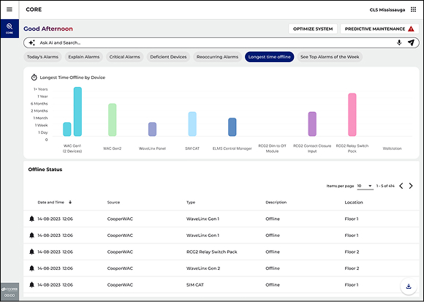The height and width of the screenshot is (302, 424).
Task: Select the CORE sidebar icon
Action: pos(10,29)
